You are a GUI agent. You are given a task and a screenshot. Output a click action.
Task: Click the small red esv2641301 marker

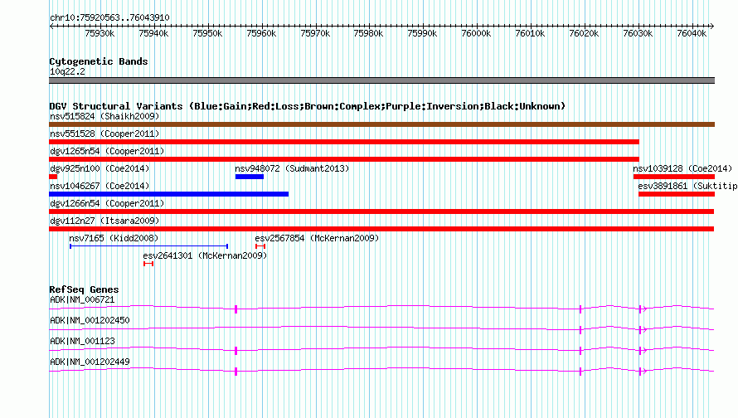tap(148, 264)
